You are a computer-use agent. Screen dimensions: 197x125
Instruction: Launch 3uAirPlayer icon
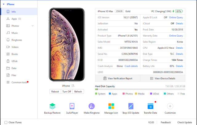[72, 106]
